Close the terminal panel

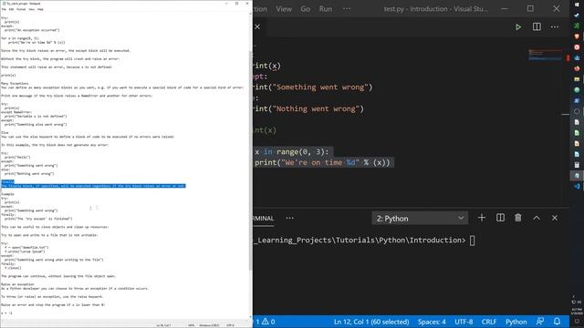tap(555, 218)
